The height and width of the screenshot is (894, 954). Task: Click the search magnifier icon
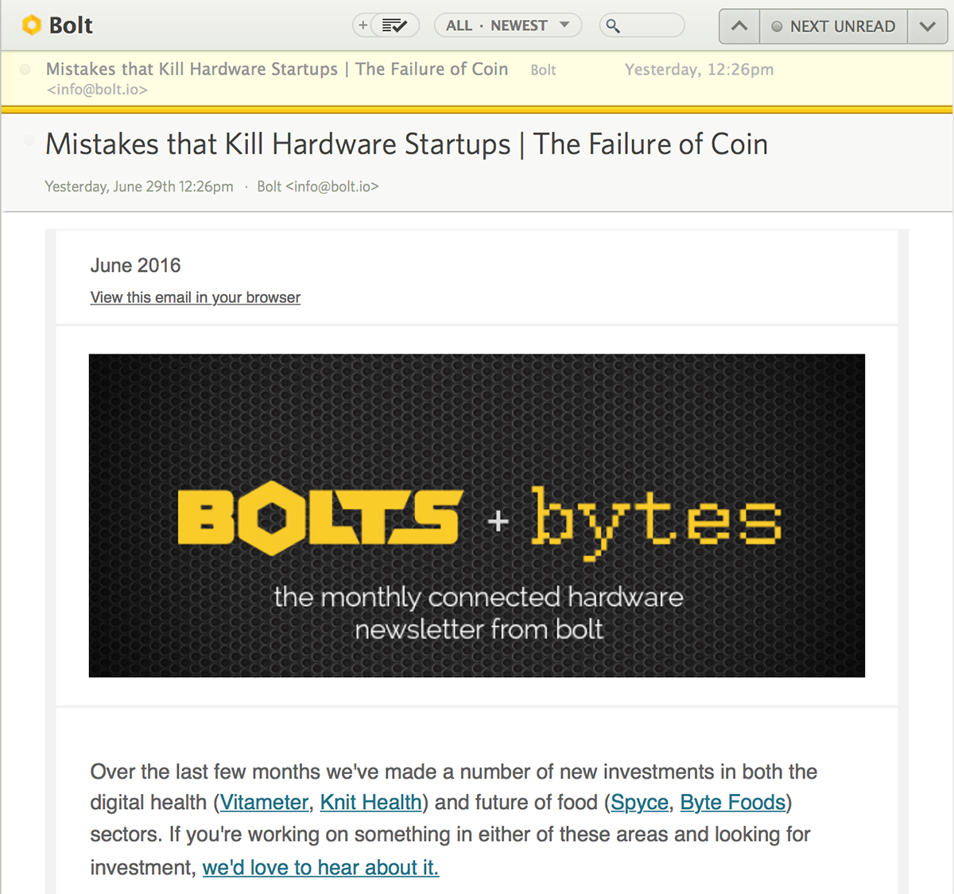click(611, 25)
